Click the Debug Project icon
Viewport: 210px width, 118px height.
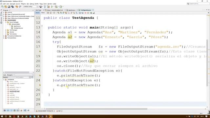[56, 7]
